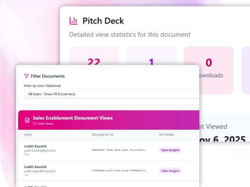Click the DOCUMENT ID column header

point(103,135)
